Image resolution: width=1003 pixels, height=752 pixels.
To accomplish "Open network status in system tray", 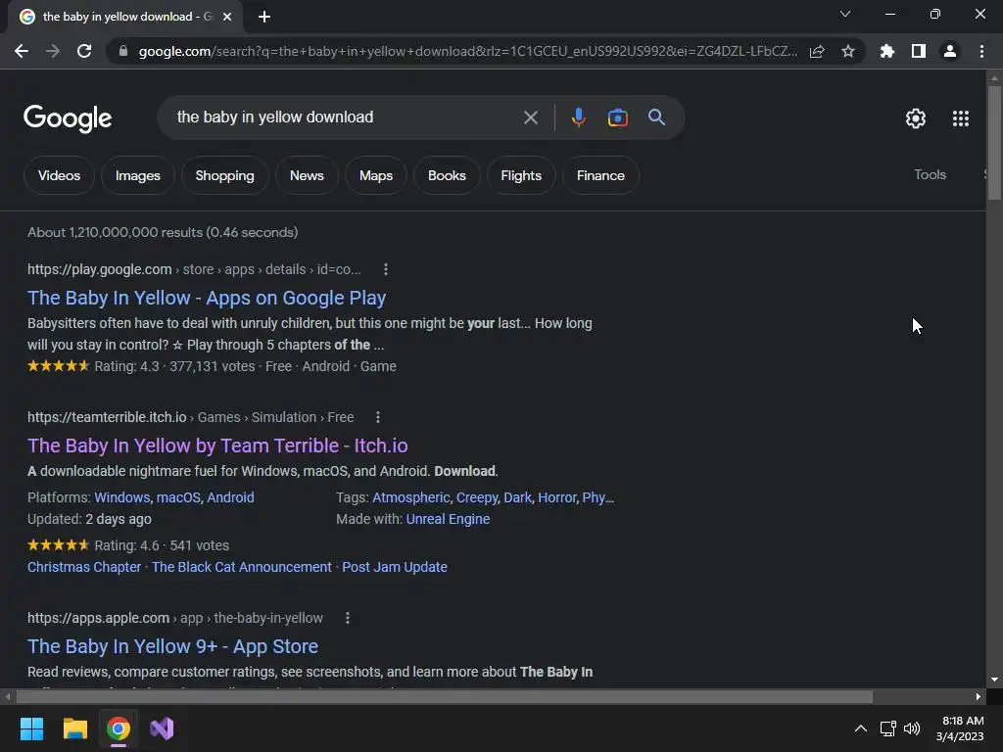I will coord(887,728).
